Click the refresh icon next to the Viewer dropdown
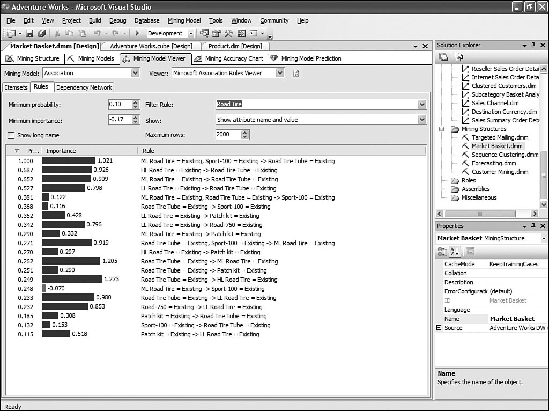The height and width of the screenshot is (411, 549). point(296,74)
